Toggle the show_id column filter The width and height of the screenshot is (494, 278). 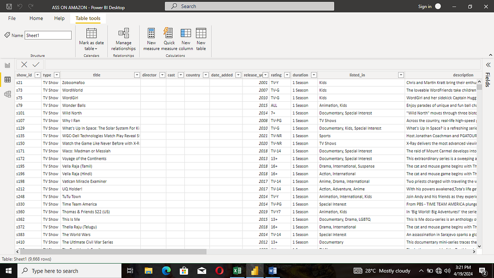37,75
